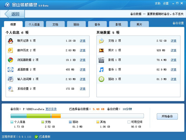This screenshot has height=140, width=186.
Task: Click the green driver disc icon
Action: coord(102,79)
